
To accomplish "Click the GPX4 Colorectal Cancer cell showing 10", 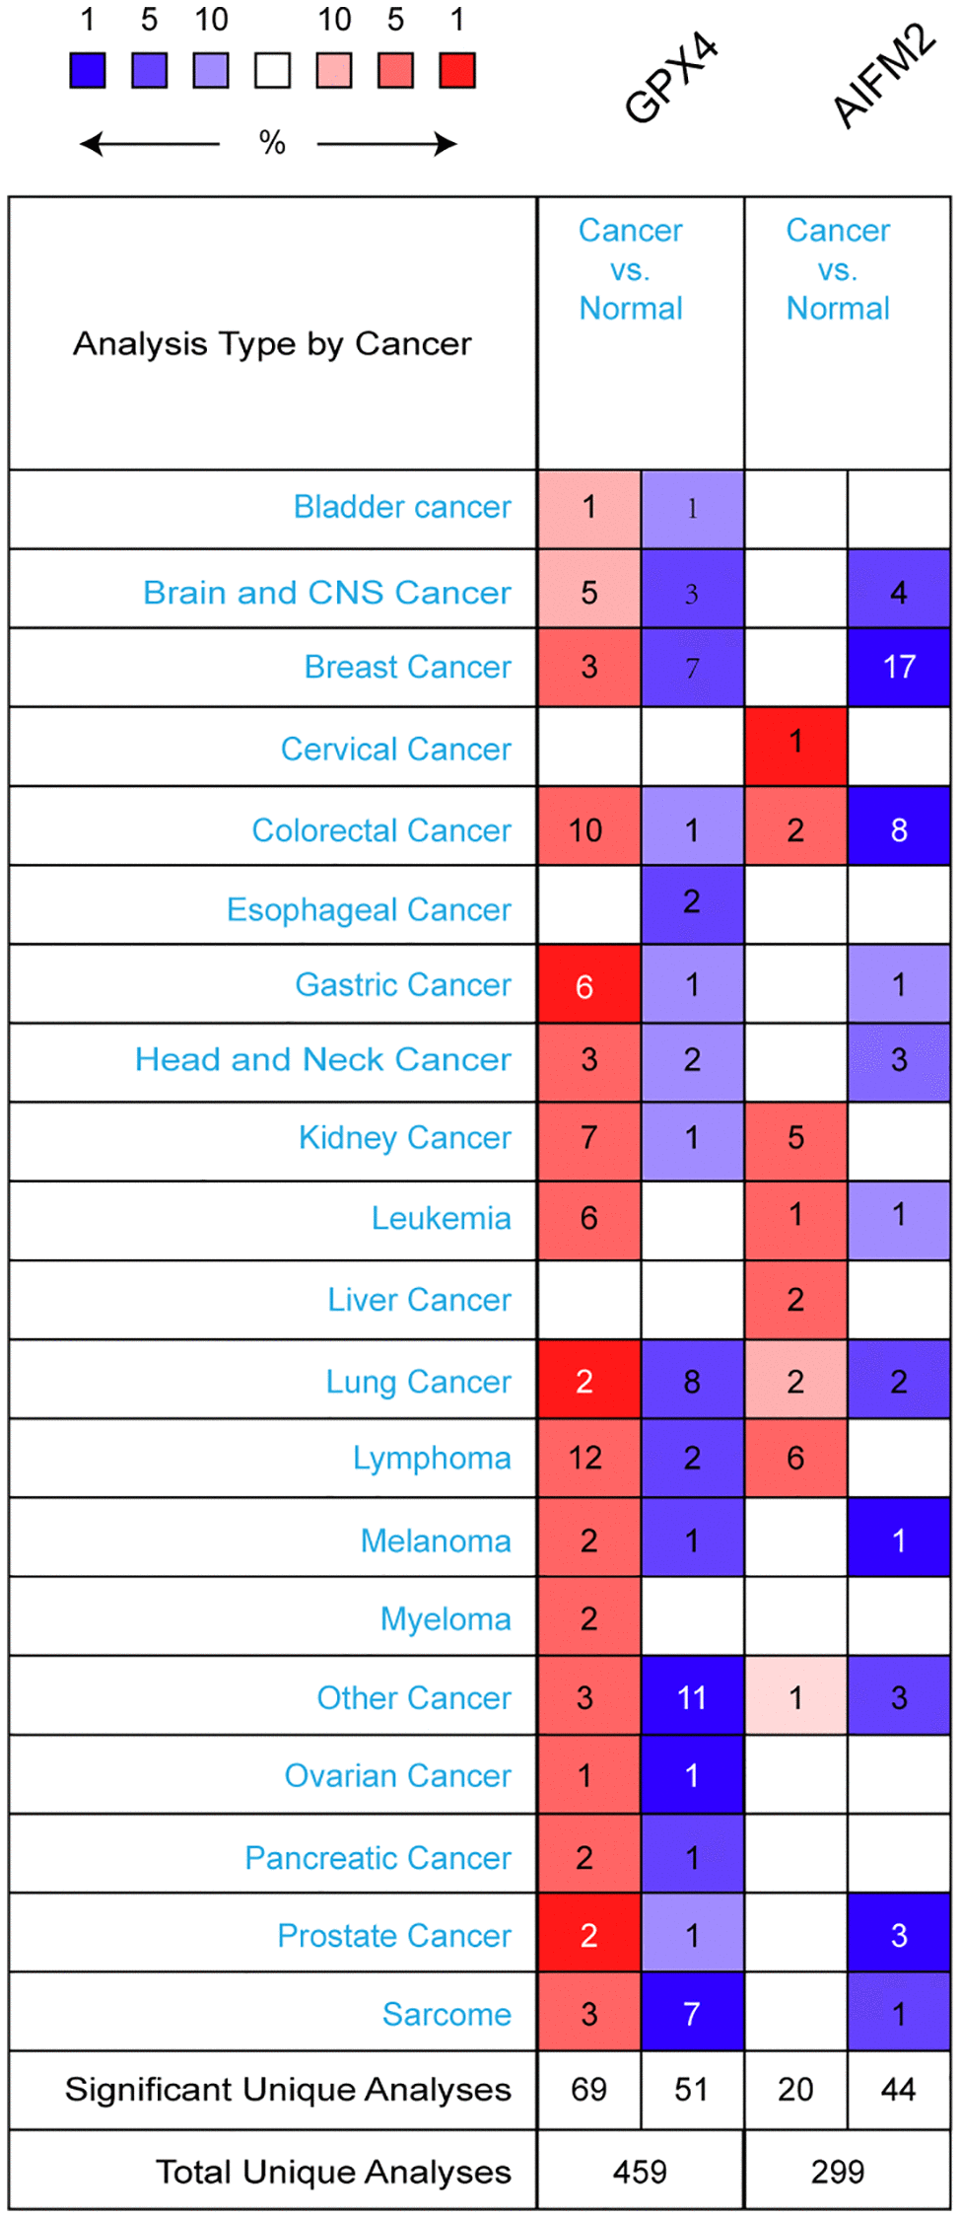I will 588,830.
